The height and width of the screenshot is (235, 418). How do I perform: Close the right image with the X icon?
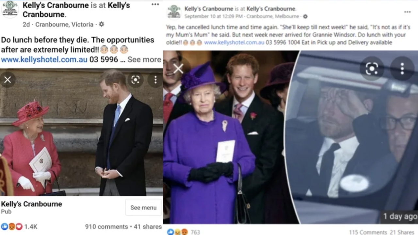coord(178,69)
